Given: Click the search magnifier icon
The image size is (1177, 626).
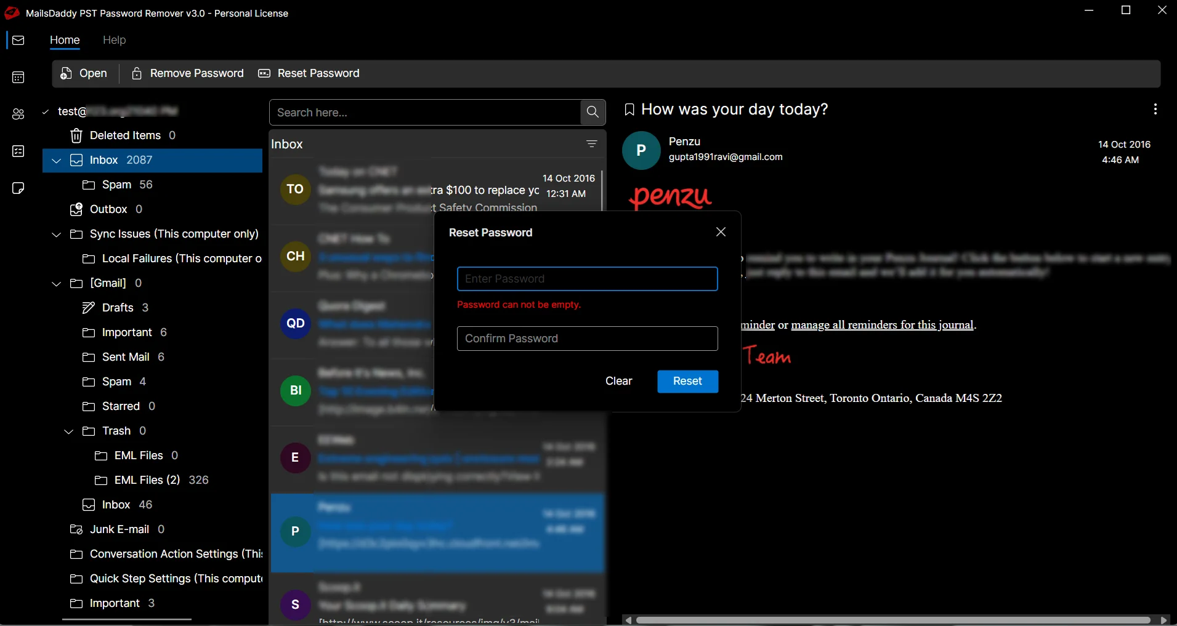Looking at the screenshot, I should 591,112.
